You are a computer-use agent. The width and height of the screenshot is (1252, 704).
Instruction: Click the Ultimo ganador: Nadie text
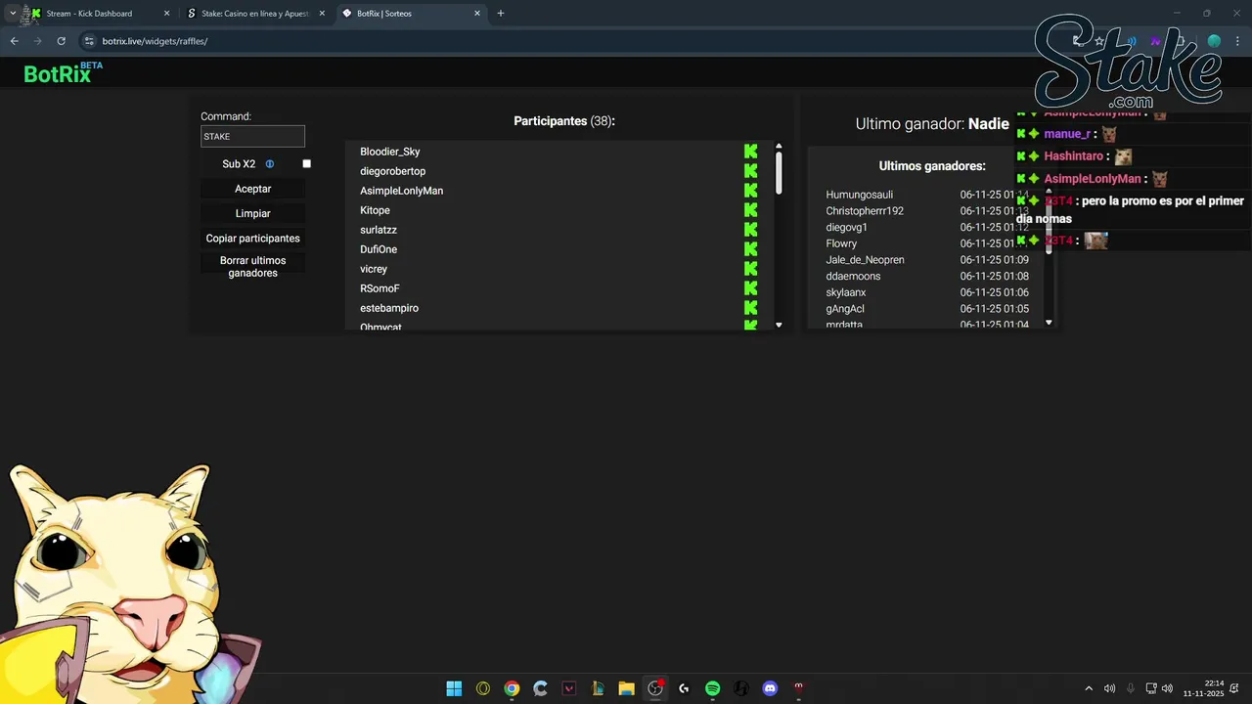(932, 124)
